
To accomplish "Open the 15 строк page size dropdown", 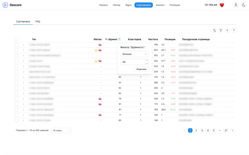I will click(62, 130).
